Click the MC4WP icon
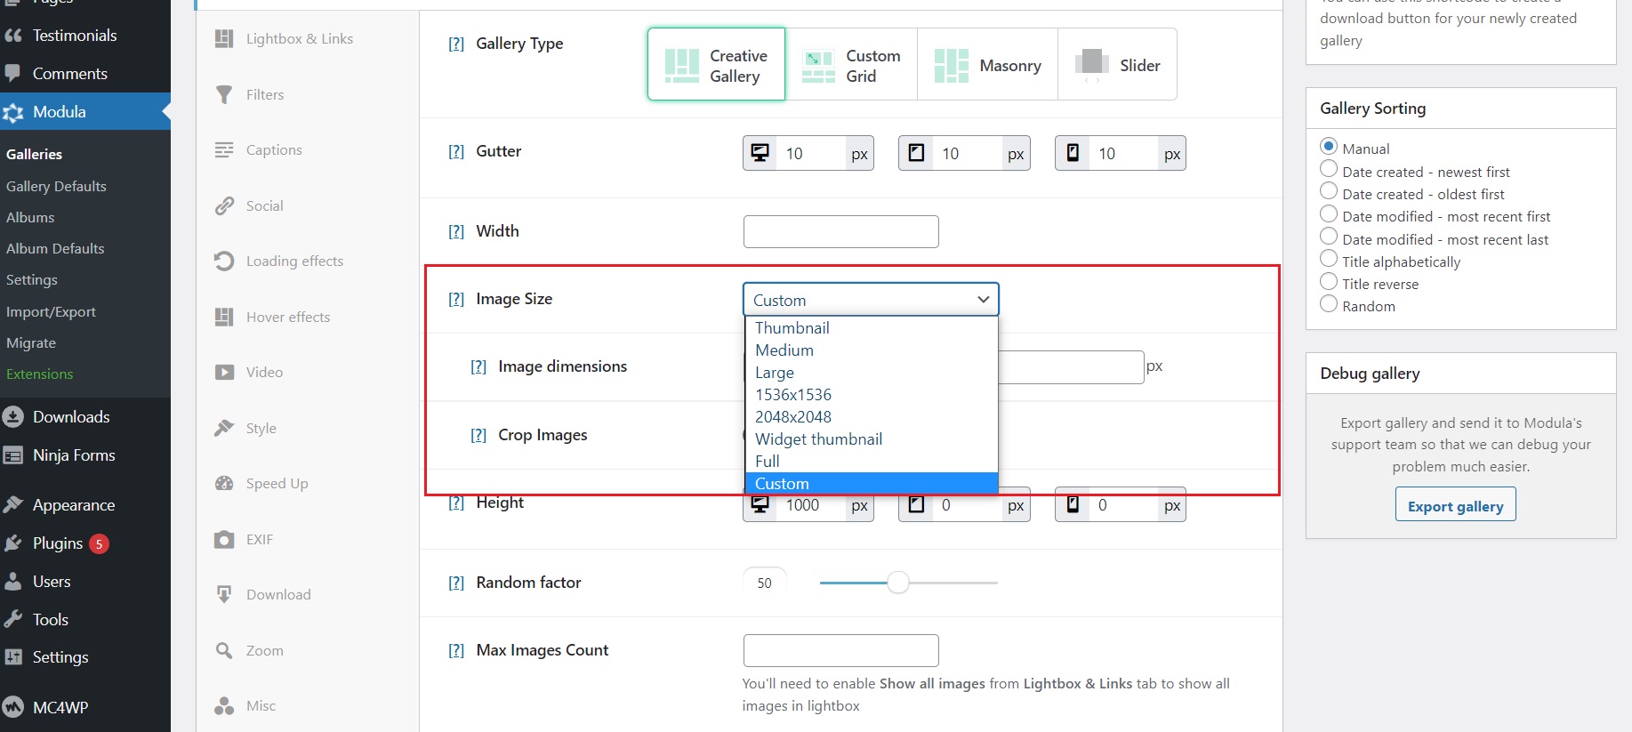This screenshot has width=1632, height=732. [13, 707]
